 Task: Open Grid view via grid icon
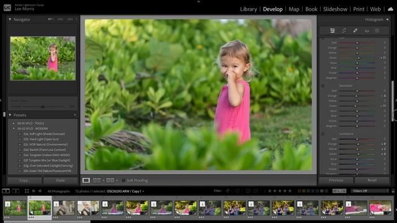(27, 191)
